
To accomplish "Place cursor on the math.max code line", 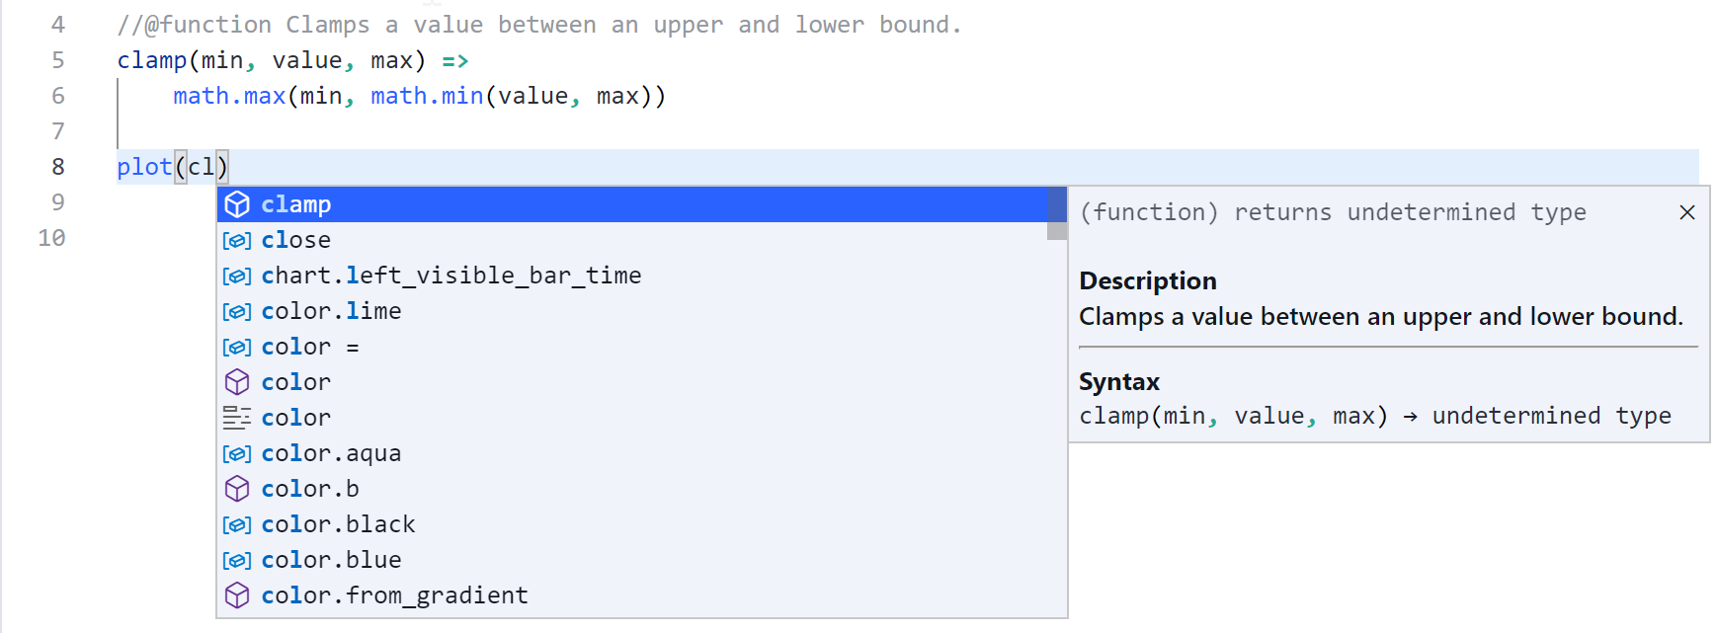I will pyautogui.click(x=420, y=96).
